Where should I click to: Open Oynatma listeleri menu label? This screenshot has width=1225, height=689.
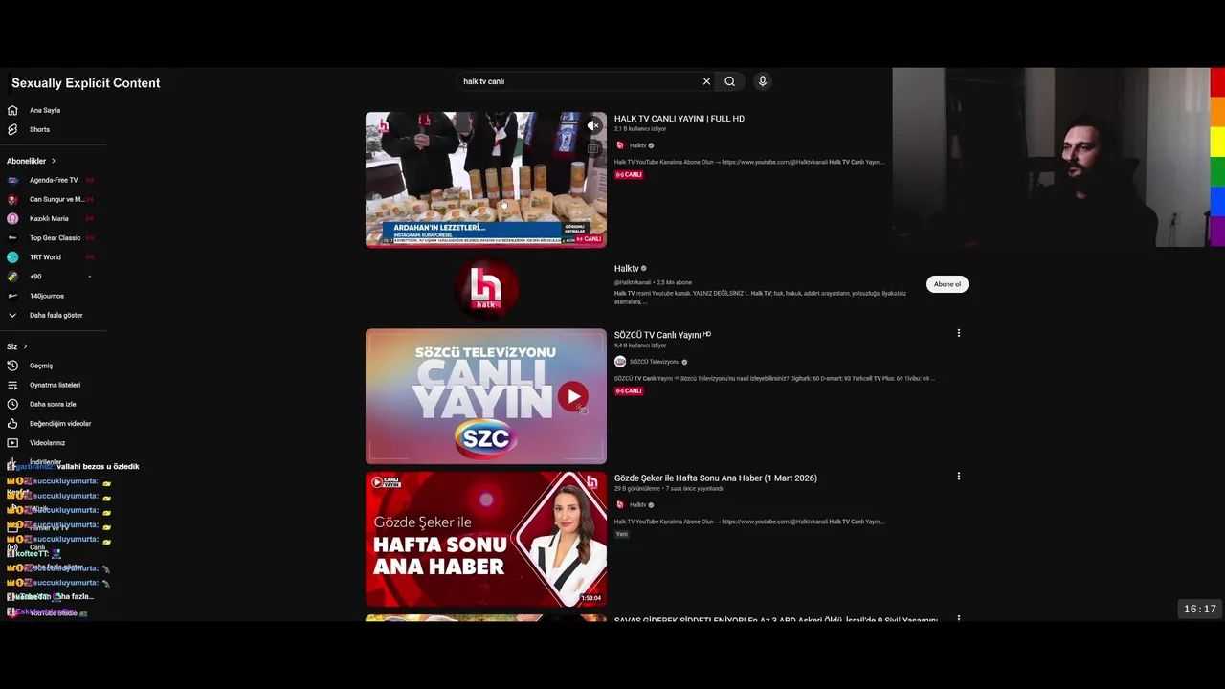click(x=55, y=385)
